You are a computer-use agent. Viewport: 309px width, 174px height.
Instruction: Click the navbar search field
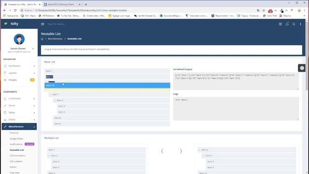pyautogui.click(x=56, y=24)
